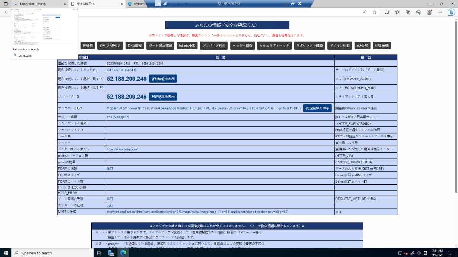458x257 pixels.
Task: Click the 正引き/逆引き button
Action: click(110, 45)
